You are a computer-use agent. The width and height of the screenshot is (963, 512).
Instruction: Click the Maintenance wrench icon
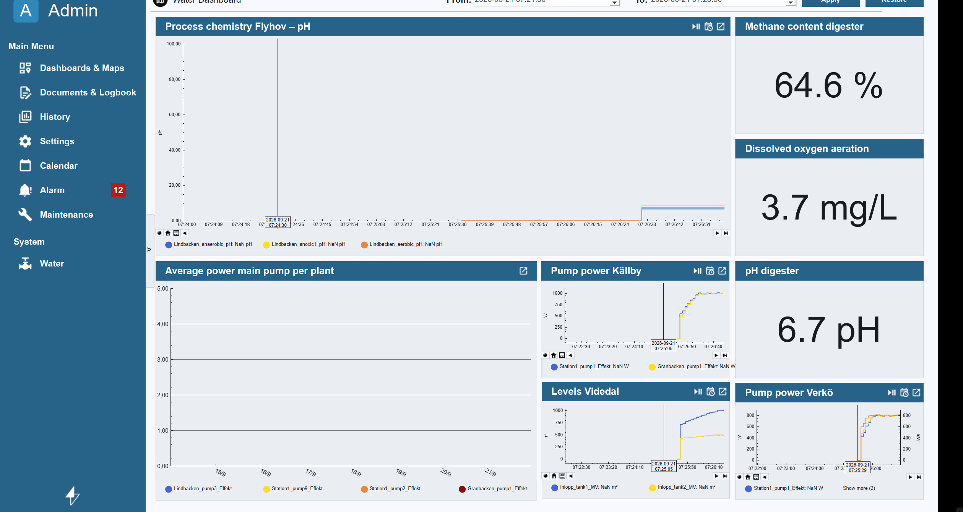25,215
